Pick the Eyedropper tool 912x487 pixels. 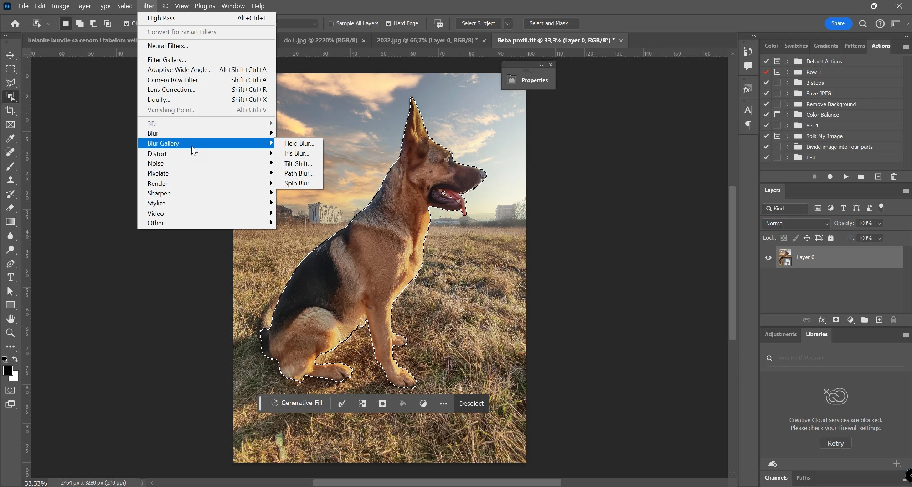click(x=10, y=138)
